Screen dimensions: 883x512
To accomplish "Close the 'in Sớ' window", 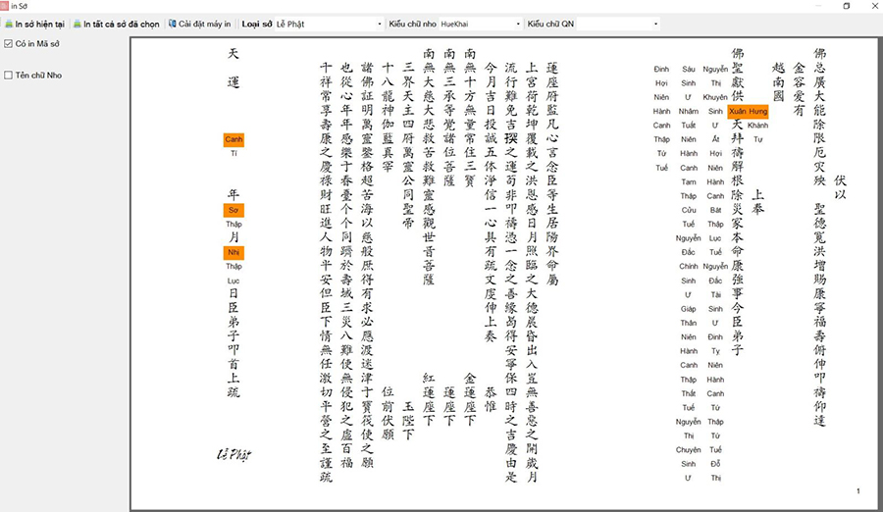I will 875,6.
